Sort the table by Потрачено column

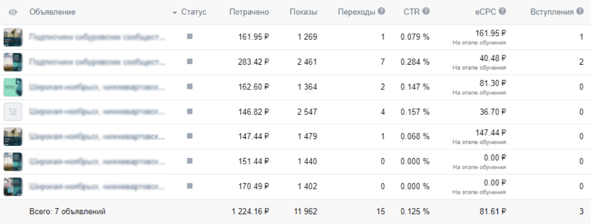249,12
